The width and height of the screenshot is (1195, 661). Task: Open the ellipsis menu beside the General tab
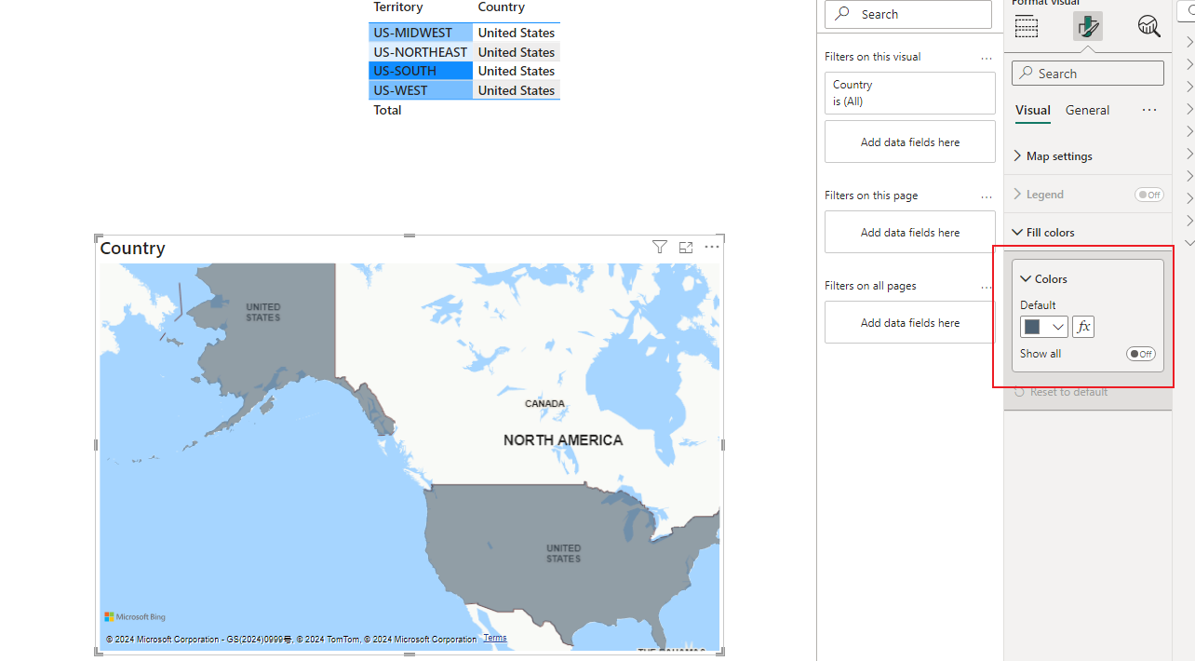click(1149, 110)
